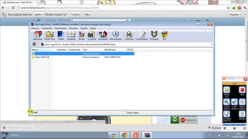
Task: Click green download arrow on webpage
Action: [x=175, y=119]
